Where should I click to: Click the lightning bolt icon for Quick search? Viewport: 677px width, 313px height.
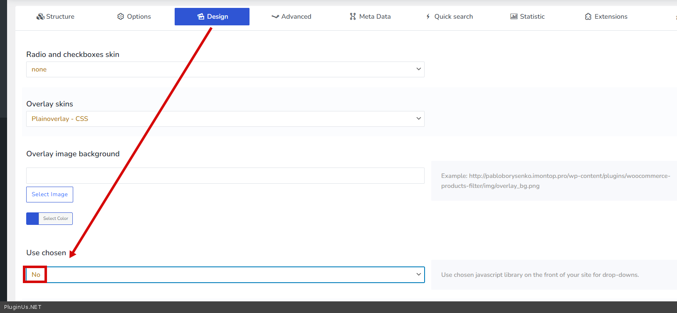pos(428,17)
